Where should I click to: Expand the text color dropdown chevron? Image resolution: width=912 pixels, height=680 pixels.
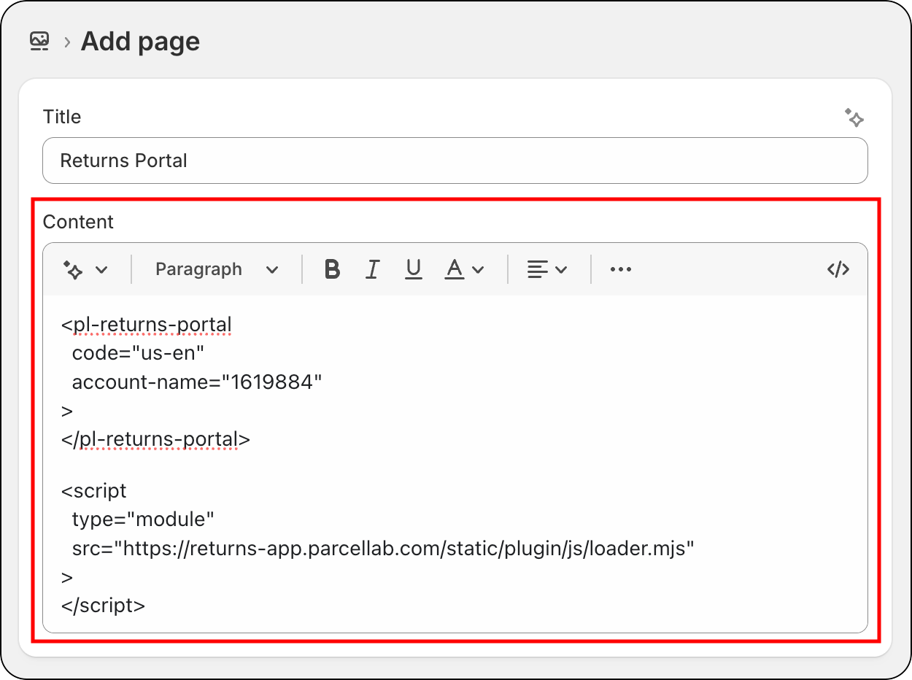[x=478, y=269]
